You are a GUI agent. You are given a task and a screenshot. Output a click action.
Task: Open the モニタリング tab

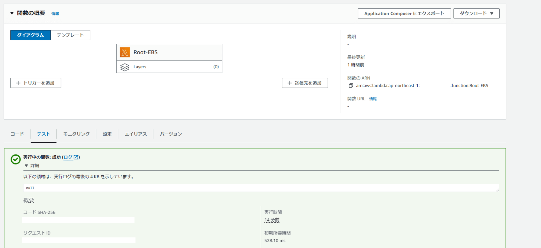point(77,134)
